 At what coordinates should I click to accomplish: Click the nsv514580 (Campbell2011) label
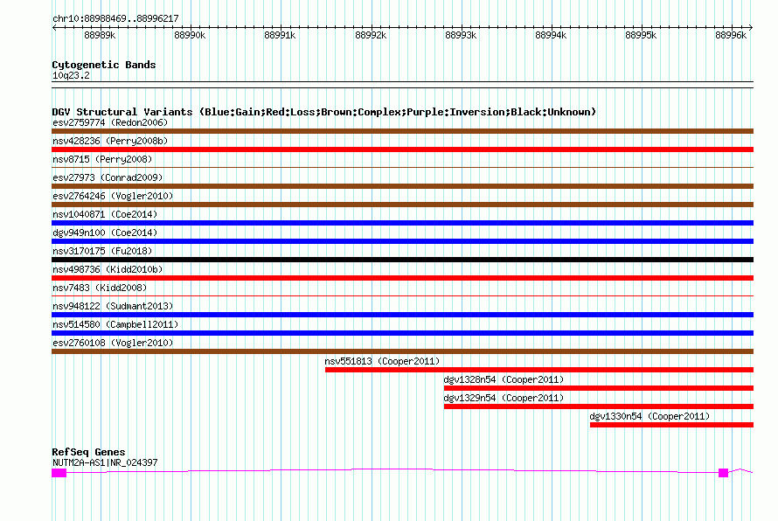[x=115, y=324]
